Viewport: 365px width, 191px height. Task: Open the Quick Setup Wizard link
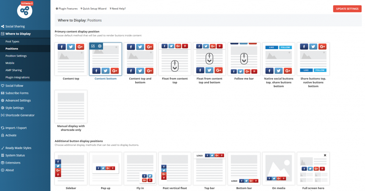click(94, 9)
